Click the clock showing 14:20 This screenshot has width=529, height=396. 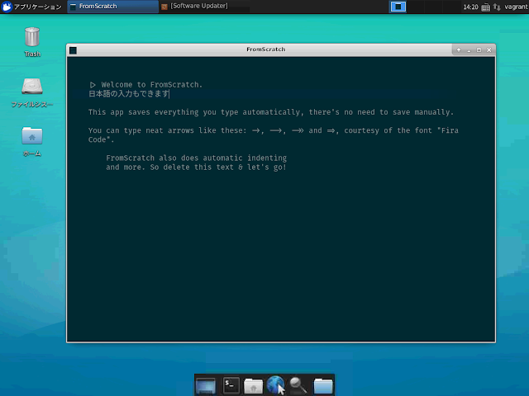[470, 7]
